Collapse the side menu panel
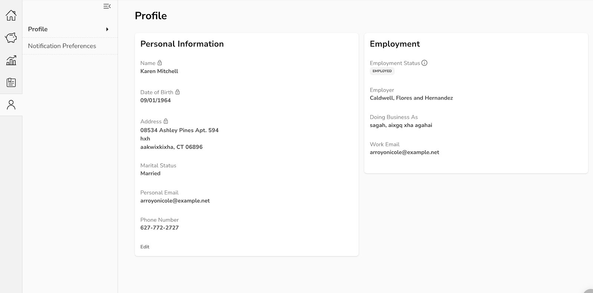The width and height of the screenshot is (593, 293). (x=107, y=6)
